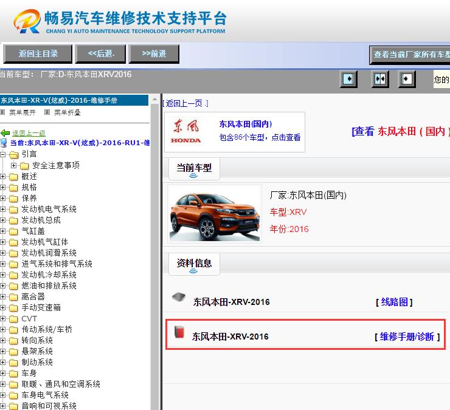This screenshot has width=450, height=410.
Task: Click the 包含86个车型，点击查看 text
Action: tap(260, 138)
